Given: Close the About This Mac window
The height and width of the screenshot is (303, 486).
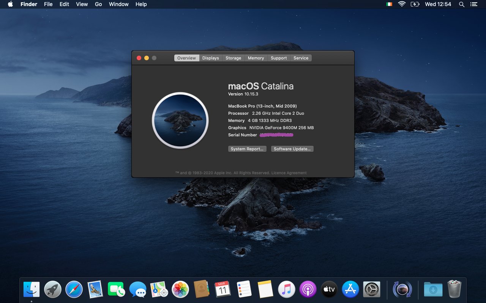Looking at the screenshot, I should (139, 58).
